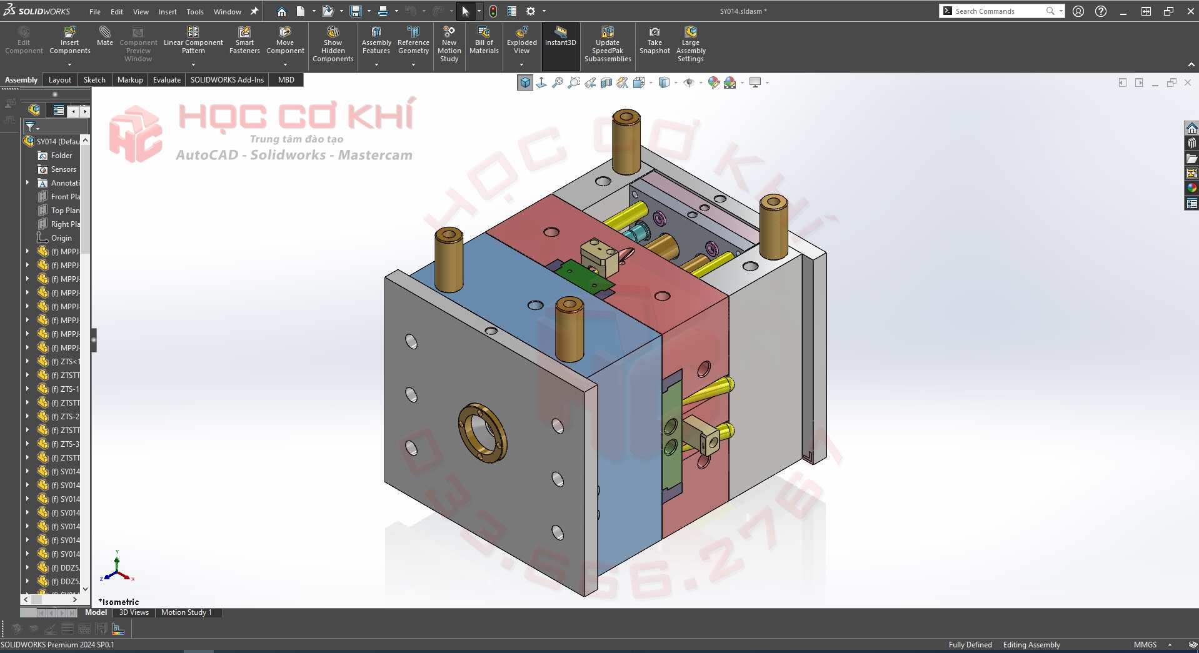The height and width of the screenshot is (653, 1199).
Task: Select the Front Plane tree item
Action: [59, 197]
